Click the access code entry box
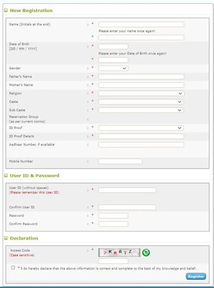This screenshot has height=288, width=214. tap(113, 261)
